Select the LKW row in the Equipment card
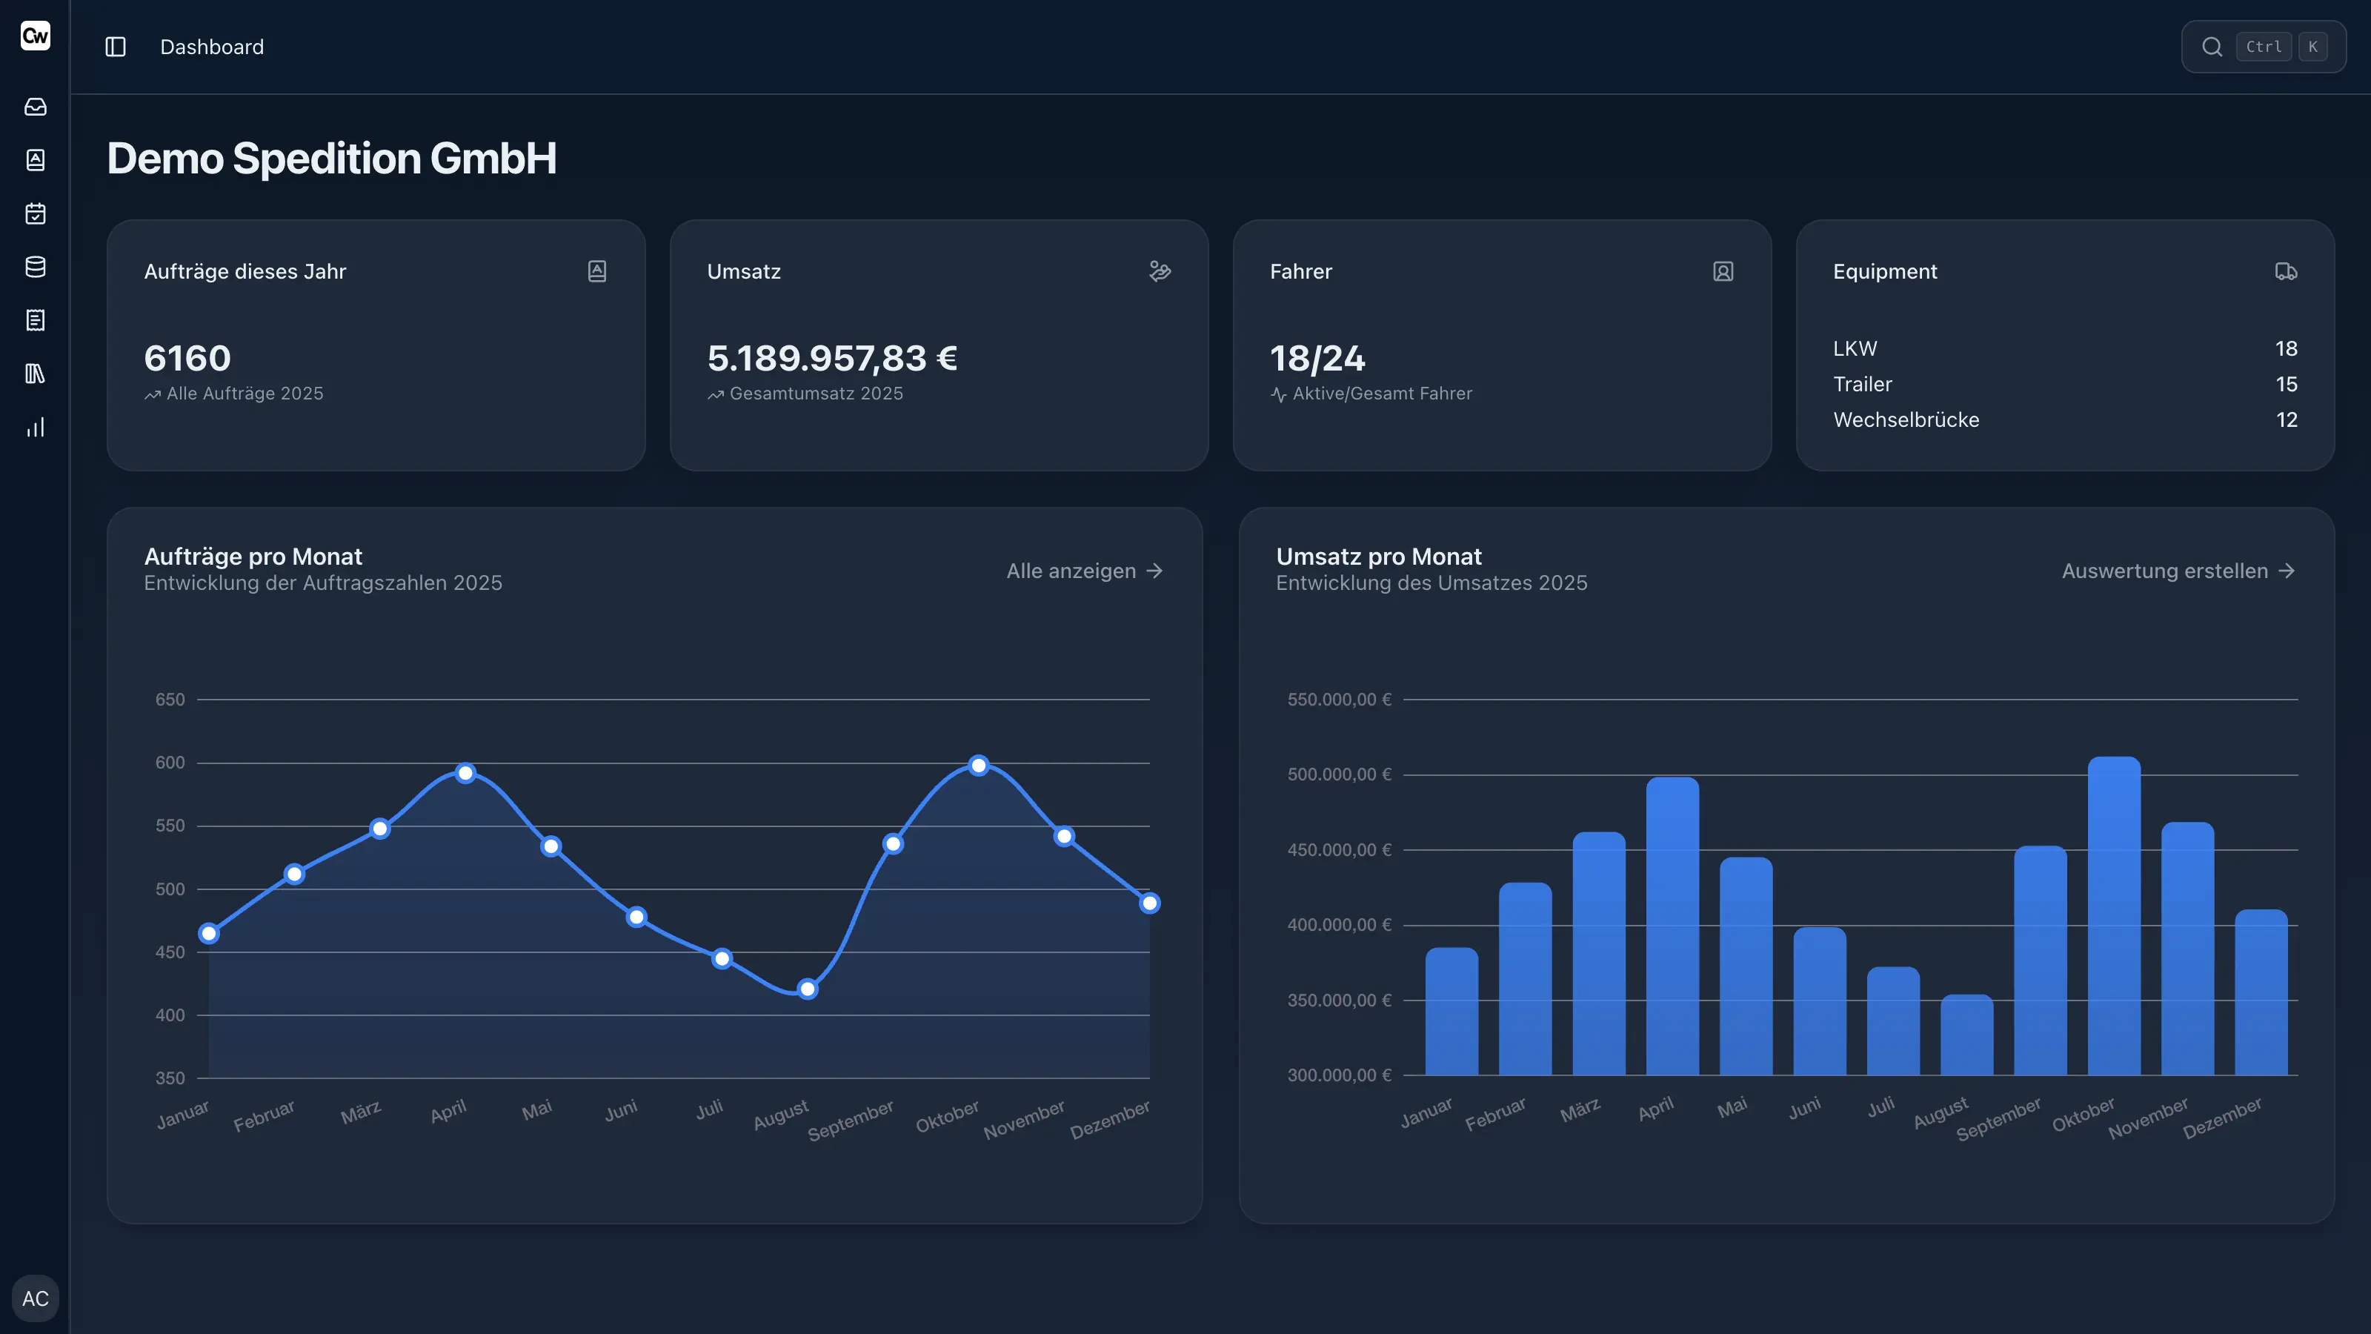 [1855, 348]
